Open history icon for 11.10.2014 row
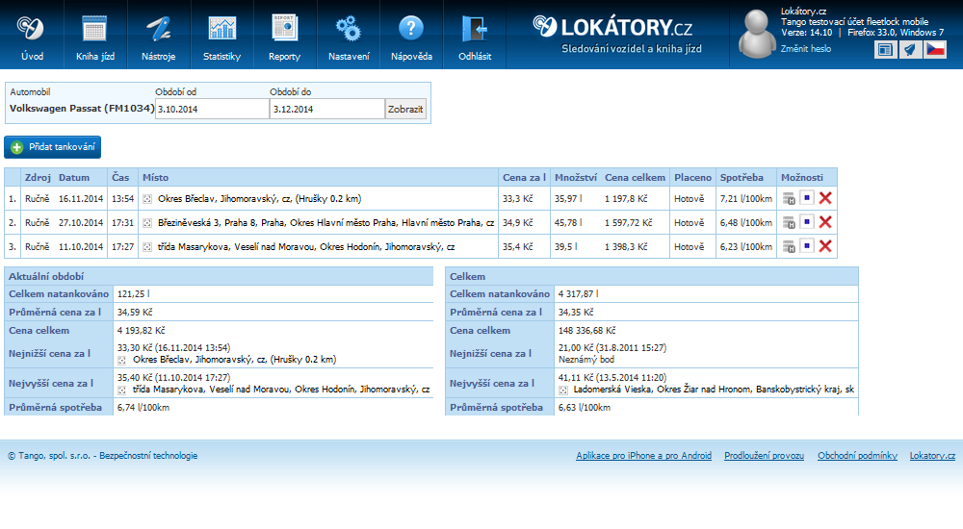The image size is (963, 529). [x=789, y=247]
